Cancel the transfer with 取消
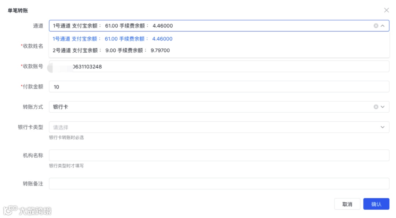Image resolution: width=396 pixels, height=218 pixels. pyautogui.click(x=347, y=204)
